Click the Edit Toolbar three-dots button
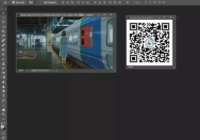This screenshot has height=140, width=200. tap(4, 119)
